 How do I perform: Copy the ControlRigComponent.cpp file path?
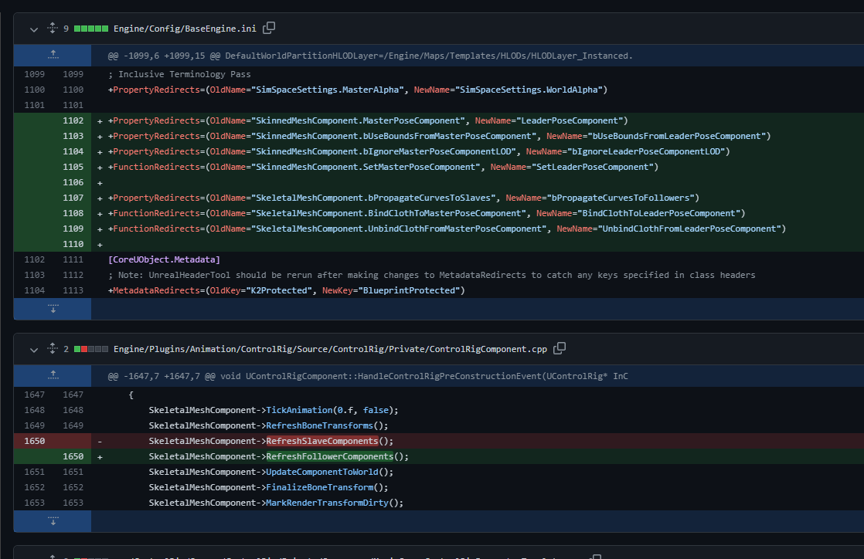[x=560, y=349]
